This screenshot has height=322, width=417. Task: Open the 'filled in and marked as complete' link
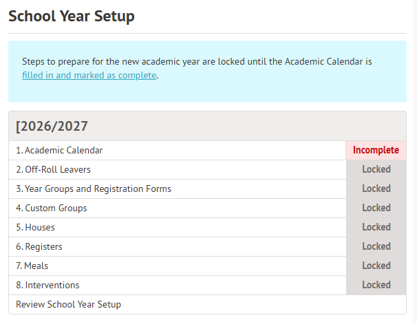coord(89,76)
